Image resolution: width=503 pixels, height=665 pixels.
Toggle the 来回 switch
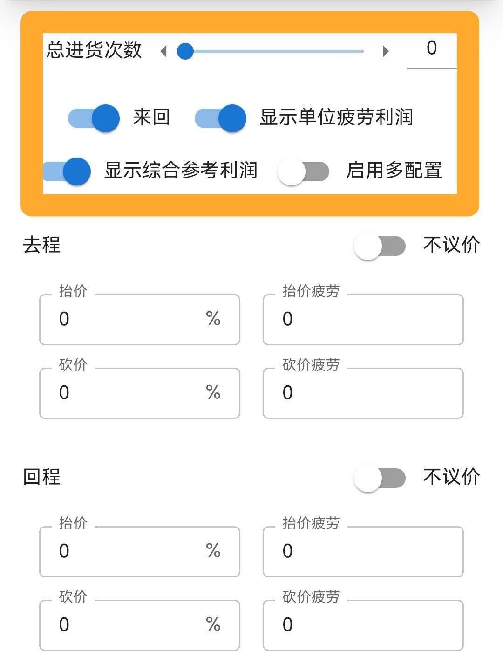click(x=94, y=118)
